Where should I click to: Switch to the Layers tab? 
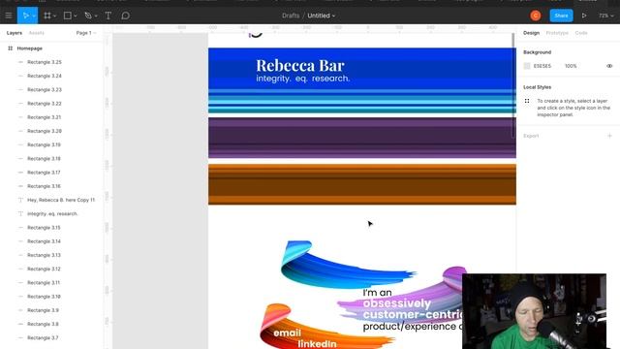pyautogui.click(x=15, y=33)
